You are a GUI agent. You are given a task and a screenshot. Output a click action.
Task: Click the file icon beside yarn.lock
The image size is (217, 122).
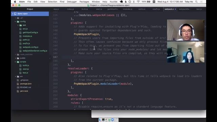point(18,91)
